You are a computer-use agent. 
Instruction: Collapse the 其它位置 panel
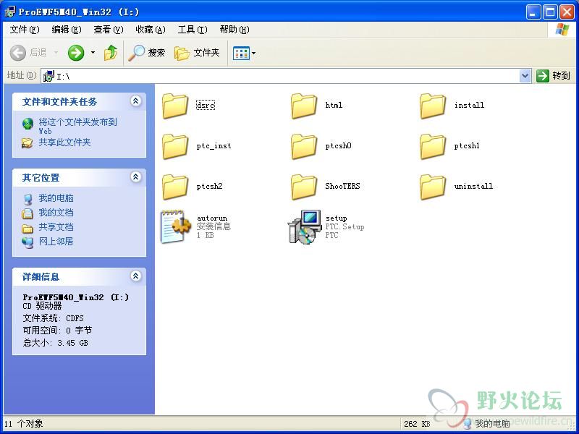pyautogui.click(x=136, y=177)
